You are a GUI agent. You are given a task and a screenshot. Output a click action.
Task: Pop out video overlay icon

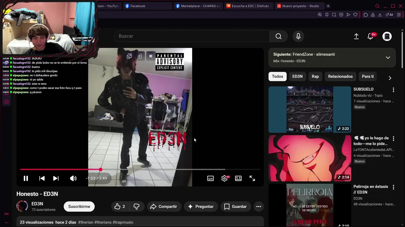[x=129, y=56]
